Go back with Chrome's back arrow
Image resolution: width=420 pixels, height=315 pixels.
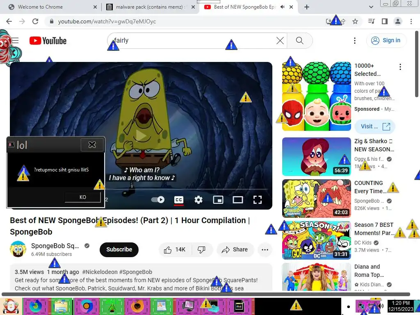[9, 21]
